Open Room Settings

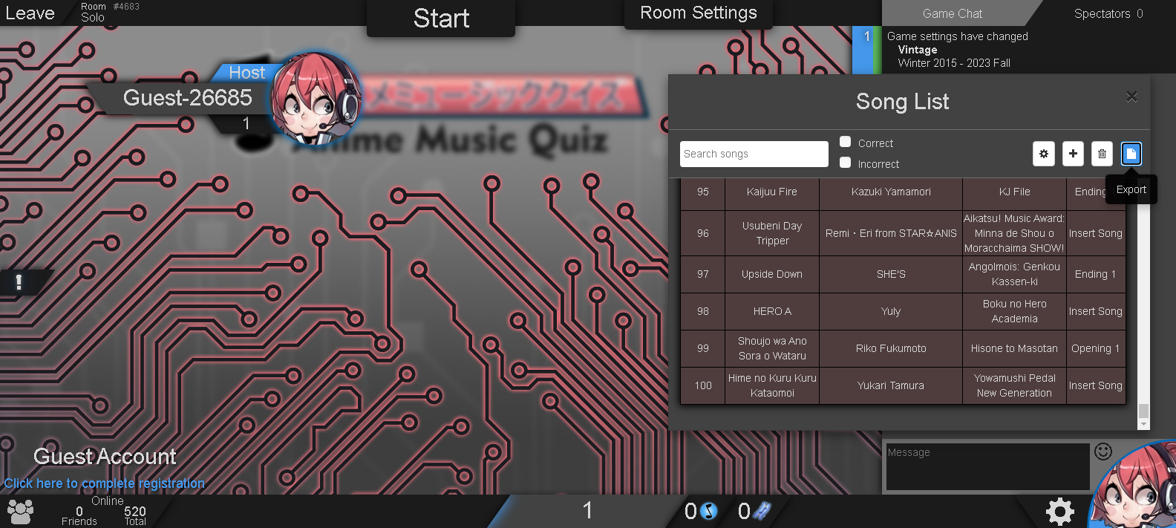point(699,13)
